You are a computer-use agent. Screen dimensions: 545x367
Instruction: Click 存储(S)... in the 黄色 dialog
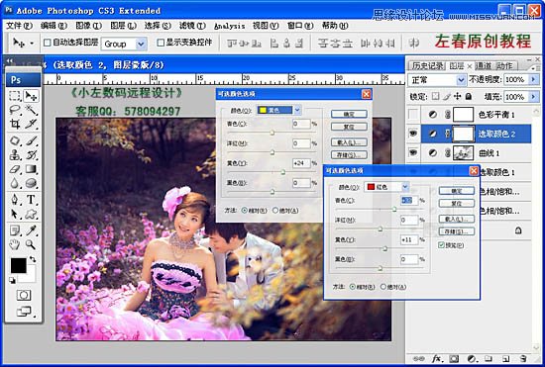[x=349, y=155]
